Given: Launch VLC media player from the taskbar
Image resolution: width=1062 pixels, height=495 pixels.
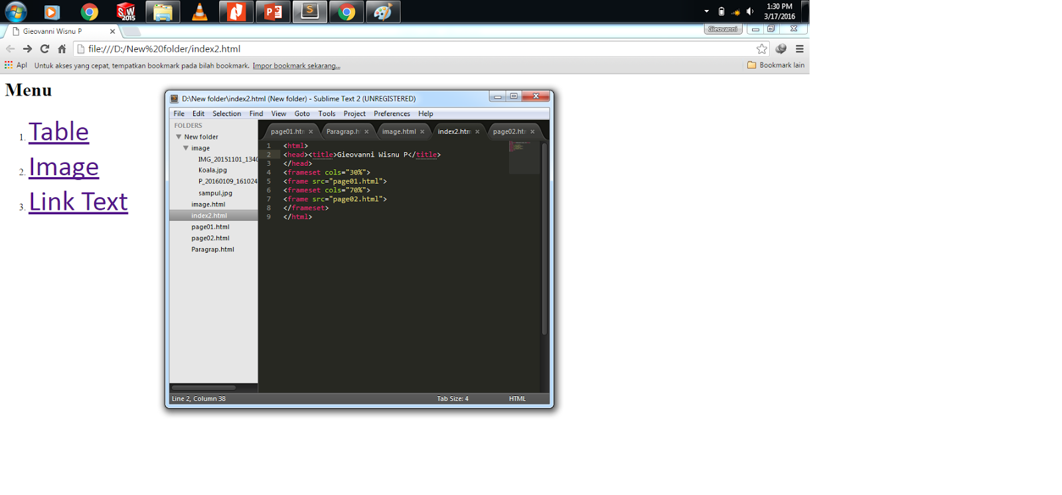Looking at the screenshot, I should click(199, 12).
